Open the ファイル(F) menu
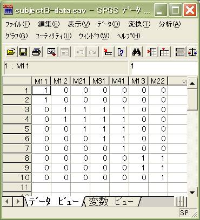This screenshot has height=220, width=200. point(17,24)
